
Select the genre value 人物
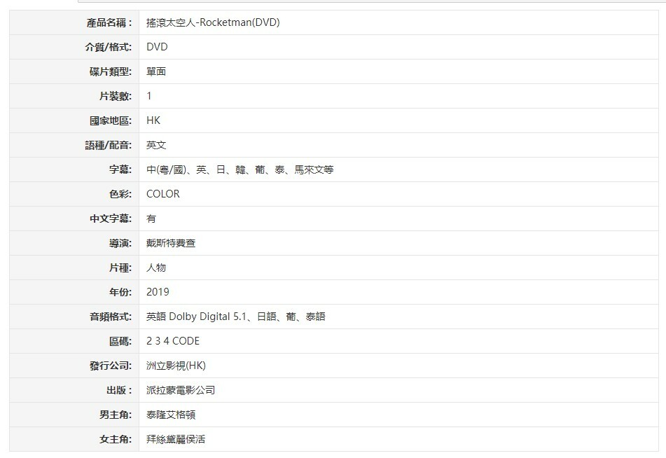point(156,268)
